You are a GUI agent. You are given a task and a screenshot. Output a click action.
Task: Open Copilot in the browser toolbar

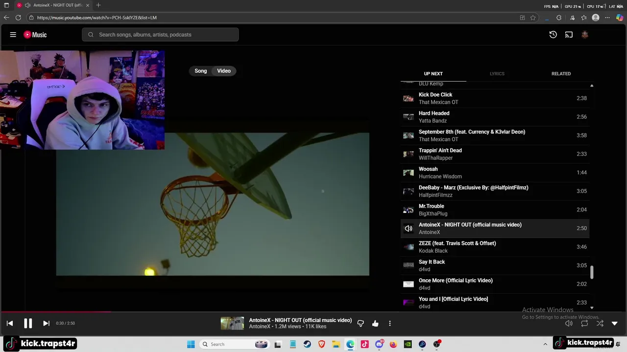pos(620,18)
